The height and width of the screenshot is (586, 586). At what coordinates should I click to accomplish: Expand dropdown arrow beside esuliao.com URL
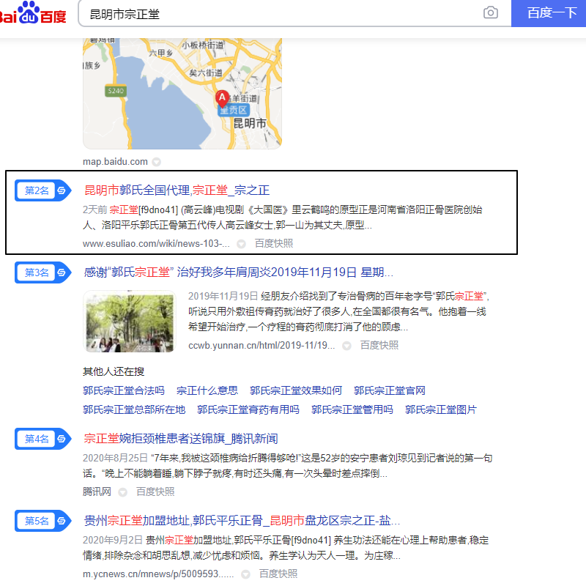(242, 244)
